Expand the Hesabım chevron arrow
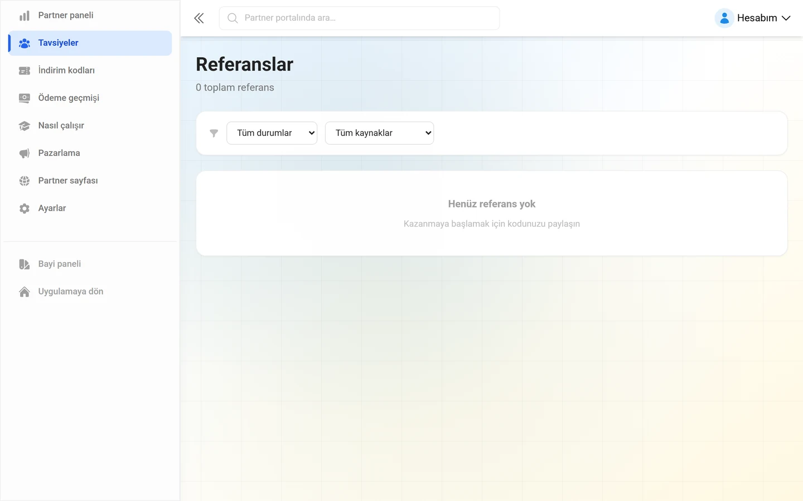 pyautogui.click(x=786, y=18)
